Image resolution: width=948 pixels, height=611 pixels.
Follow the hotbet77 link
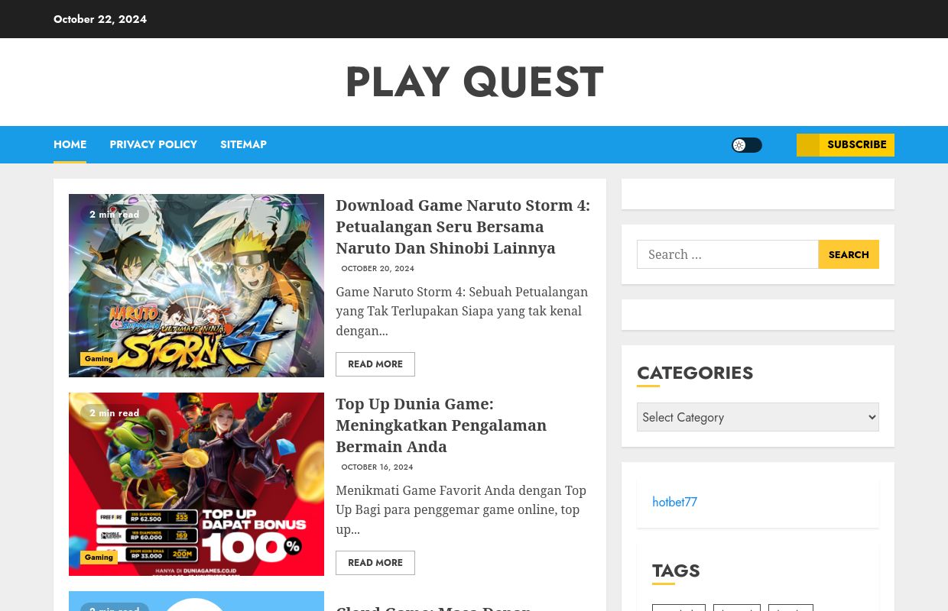[x=674, y=502]
